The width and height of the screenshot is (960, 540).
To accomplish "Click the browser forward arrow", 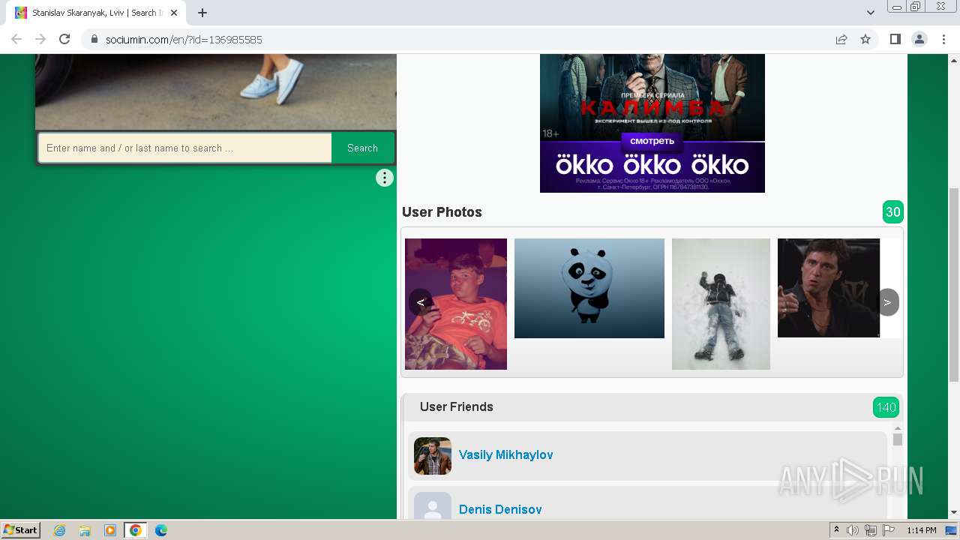I will click(40, 39).
